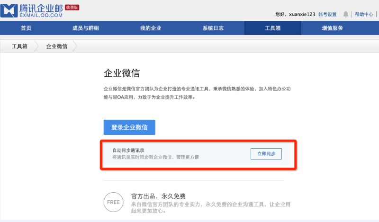Viewport: 379px width, 222px height.
Task: Click the 企业微信 page heading
Action: (x=122, y=73)
